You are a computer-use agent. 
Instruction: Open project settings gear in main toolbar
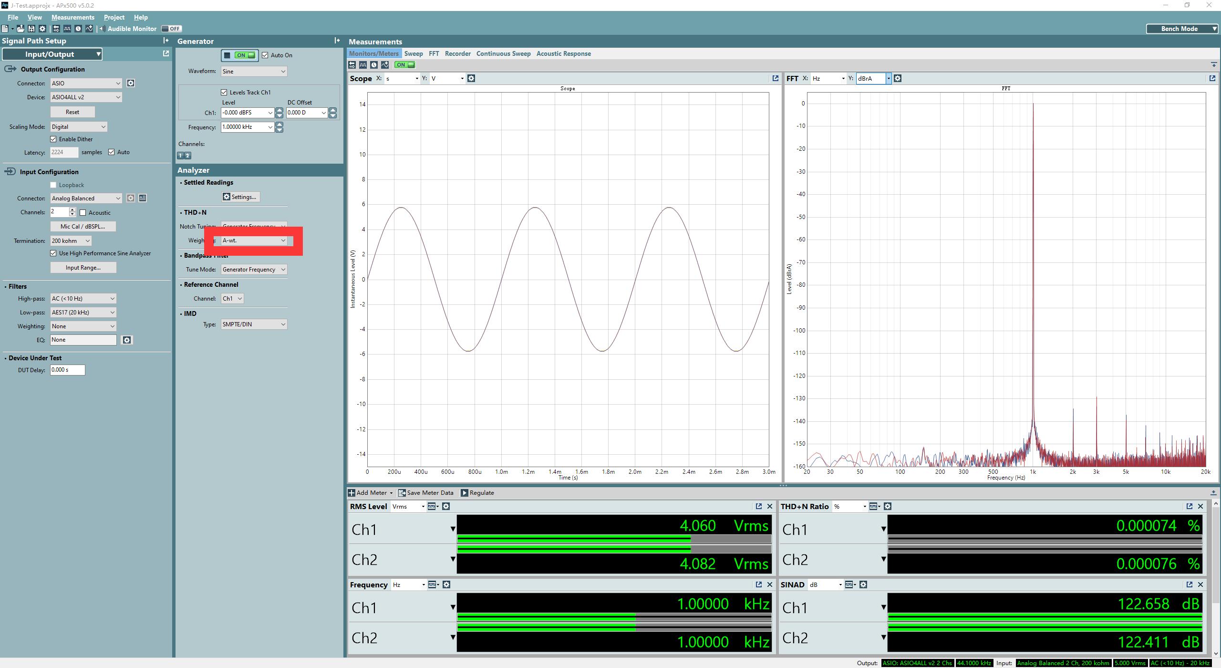[x=42, y=29]
